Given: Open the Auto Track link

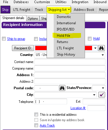Looking at the screenshot, I should (x=47, y=125).
